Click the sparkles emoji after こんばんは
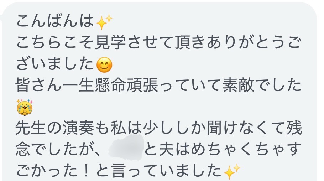324x181 pixels. (x=104, y=22)
